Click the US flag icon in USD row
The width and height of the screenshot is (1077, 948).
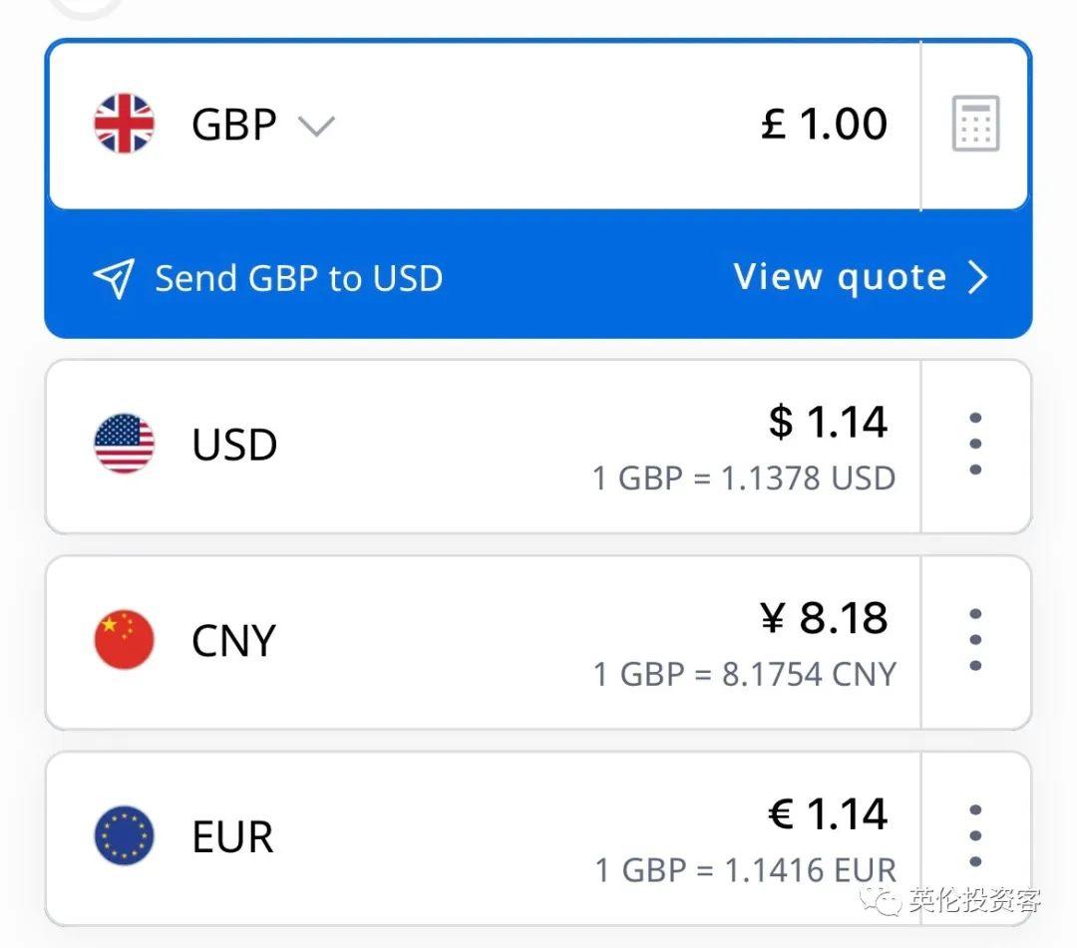pyautogui.click(x=124, y=445)
